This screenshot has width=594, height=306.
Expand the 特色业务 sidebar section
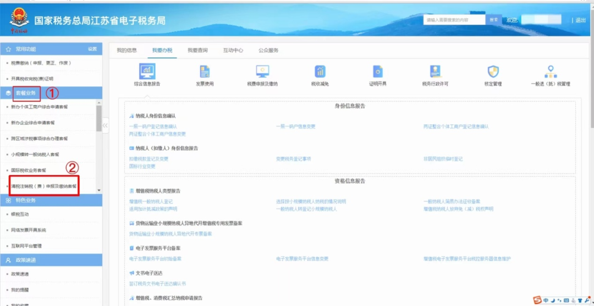pyautogui.click(x=26, y=200)
